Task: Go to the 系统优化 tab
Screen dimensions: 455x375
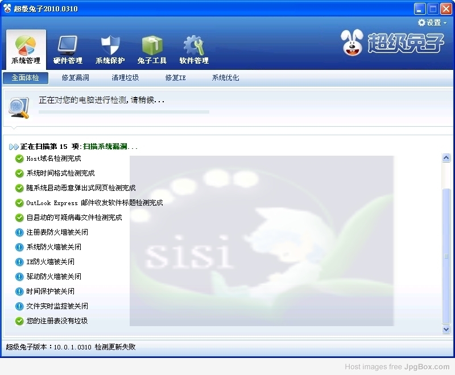Action: click(225, 78)
